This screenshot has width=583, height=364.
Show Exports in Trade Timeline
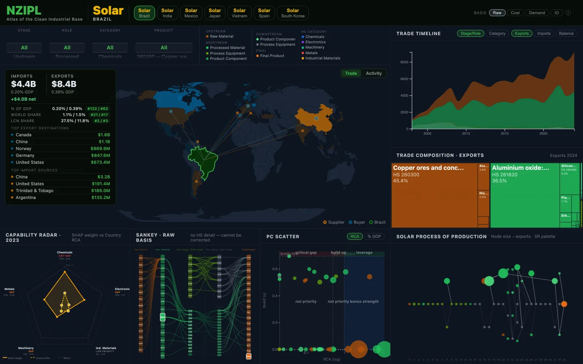pos(522,34)
